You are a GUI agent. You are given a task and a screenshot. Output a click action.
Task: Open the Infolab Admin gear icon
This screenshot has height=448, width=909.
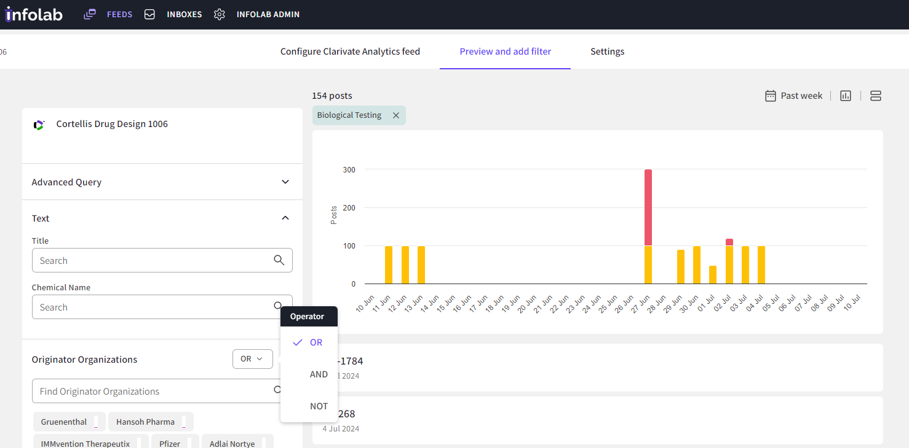click(x=220, y=14)
